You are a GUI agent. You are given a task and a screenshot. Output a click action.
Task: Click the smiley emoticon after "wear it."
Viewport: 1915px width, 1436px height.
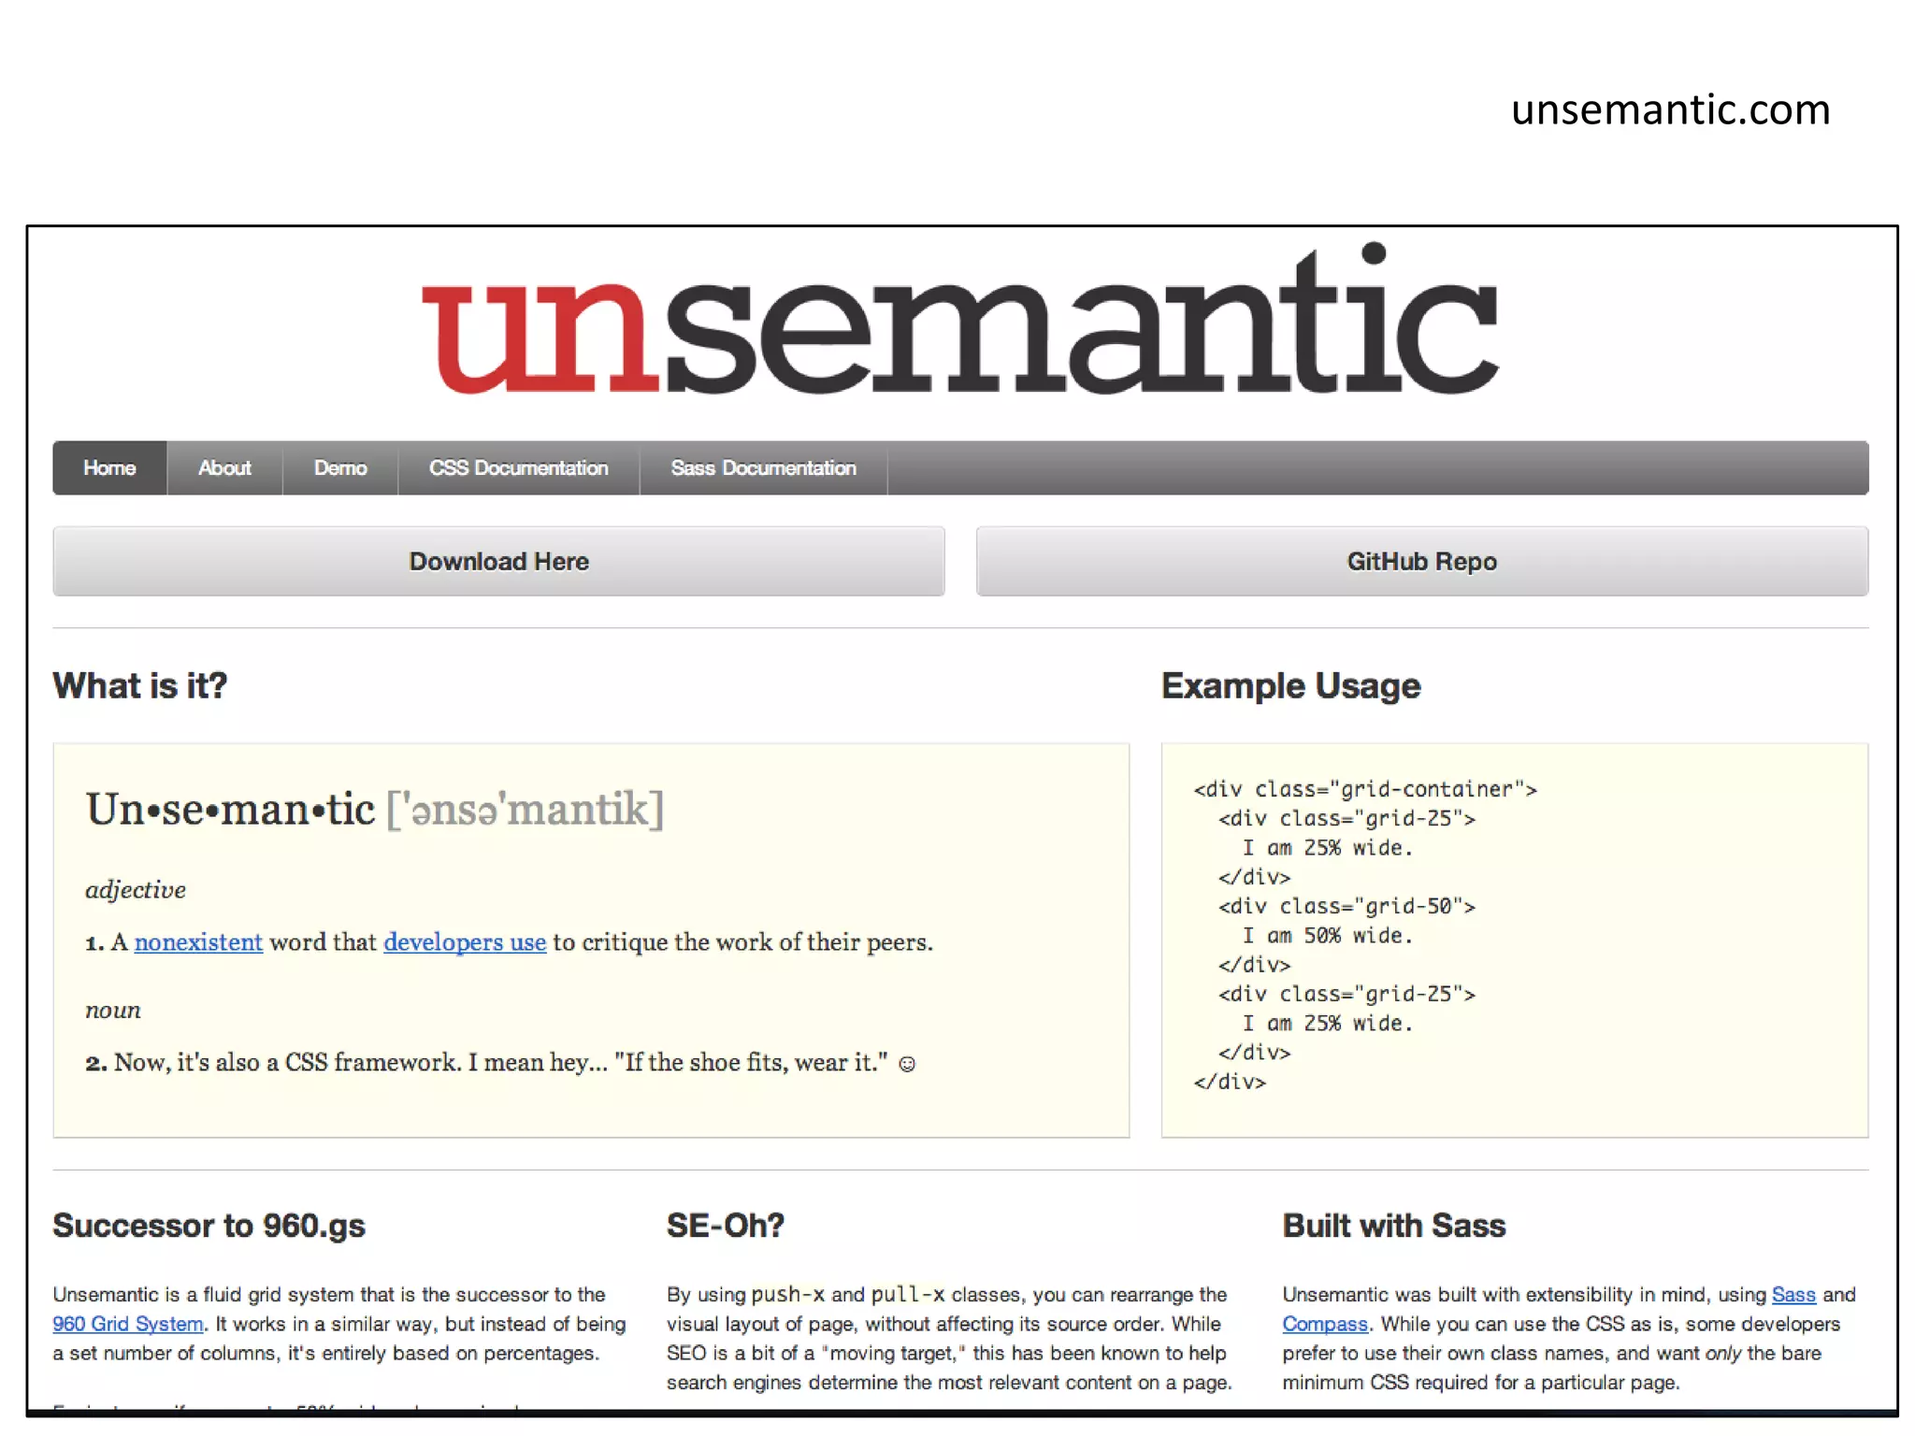[907, 1064]
